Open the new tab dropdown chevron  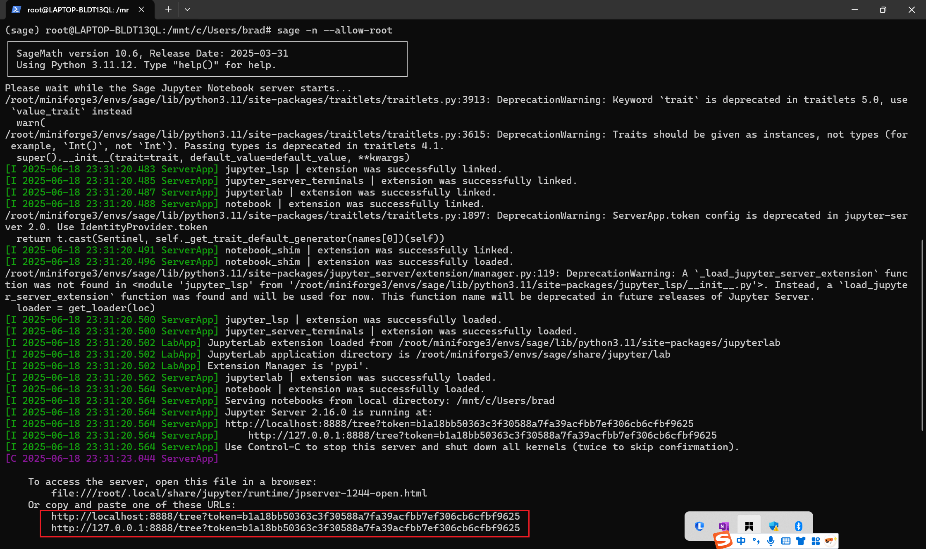click(x=187, y=9)
